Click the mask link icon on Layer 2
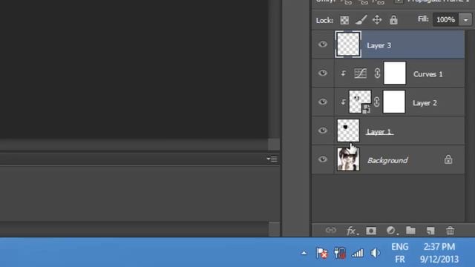The width and height of the screenshot is (475, 267). [376, 102]
